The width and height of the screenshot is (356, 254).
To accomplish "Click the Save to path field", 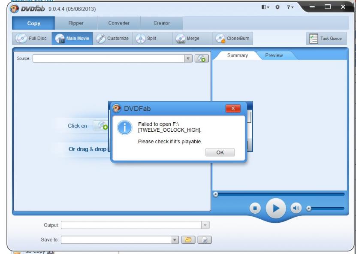I will pos(116,240).
